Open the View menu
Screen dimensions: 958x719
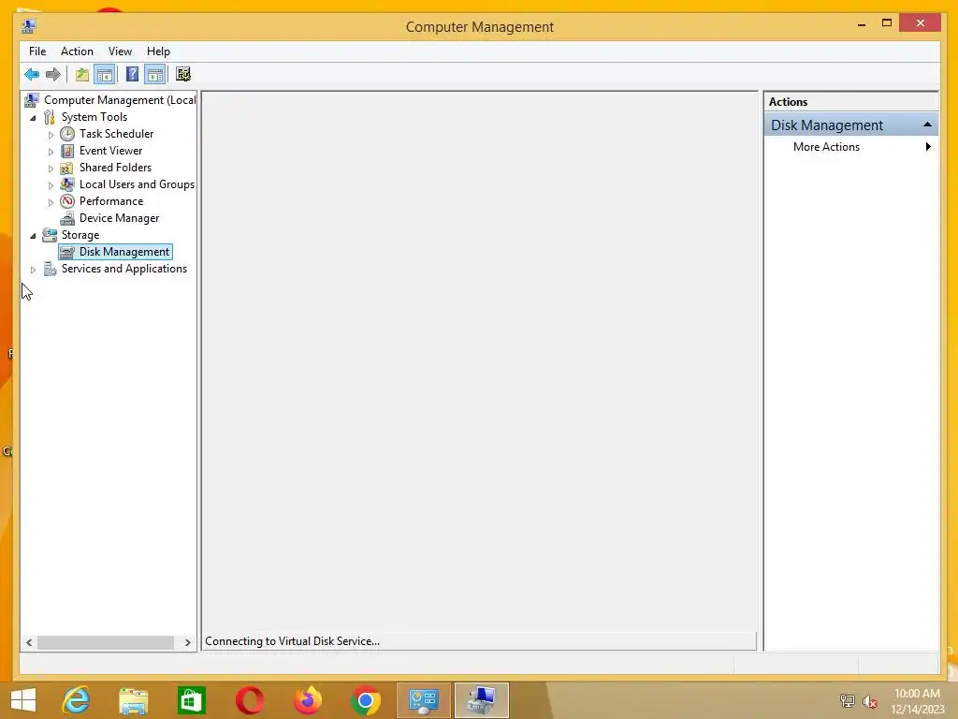pyautogui.click(x=120, y=51)
